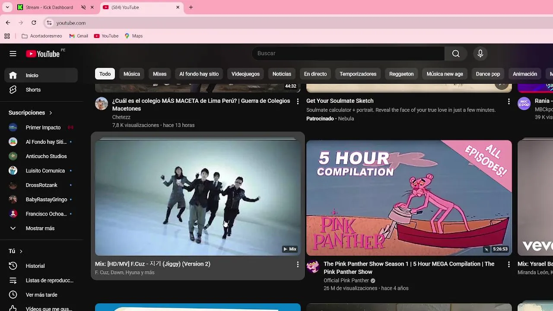Open Chrome apps grid in bookmarks bar
This screenshot has width=553, height=311.
point(7,36)
